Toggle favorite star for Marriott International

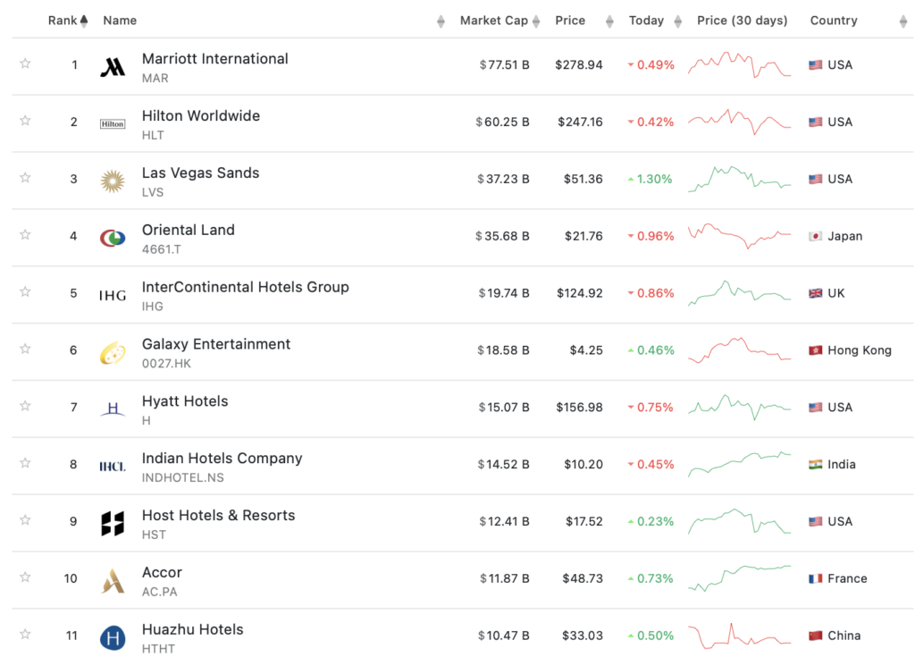(x=25, y=63)
